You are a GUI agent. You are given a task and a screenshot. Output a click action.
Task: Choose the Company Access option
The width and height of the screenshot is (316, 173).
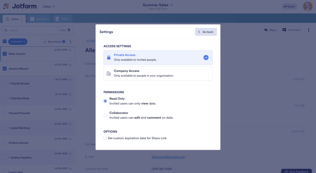click(x=158, y=73)
